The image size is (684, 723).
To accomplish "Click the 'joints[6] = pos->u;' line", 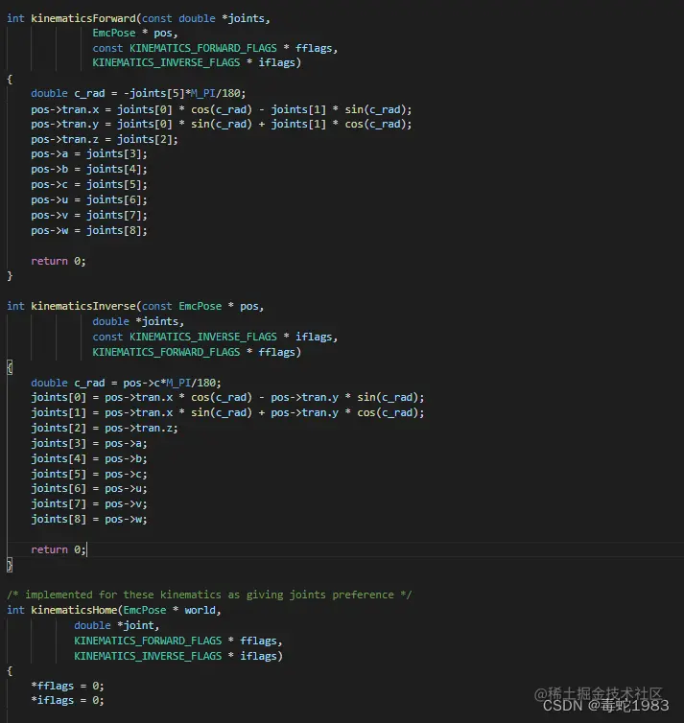I will tap(89, 488).
